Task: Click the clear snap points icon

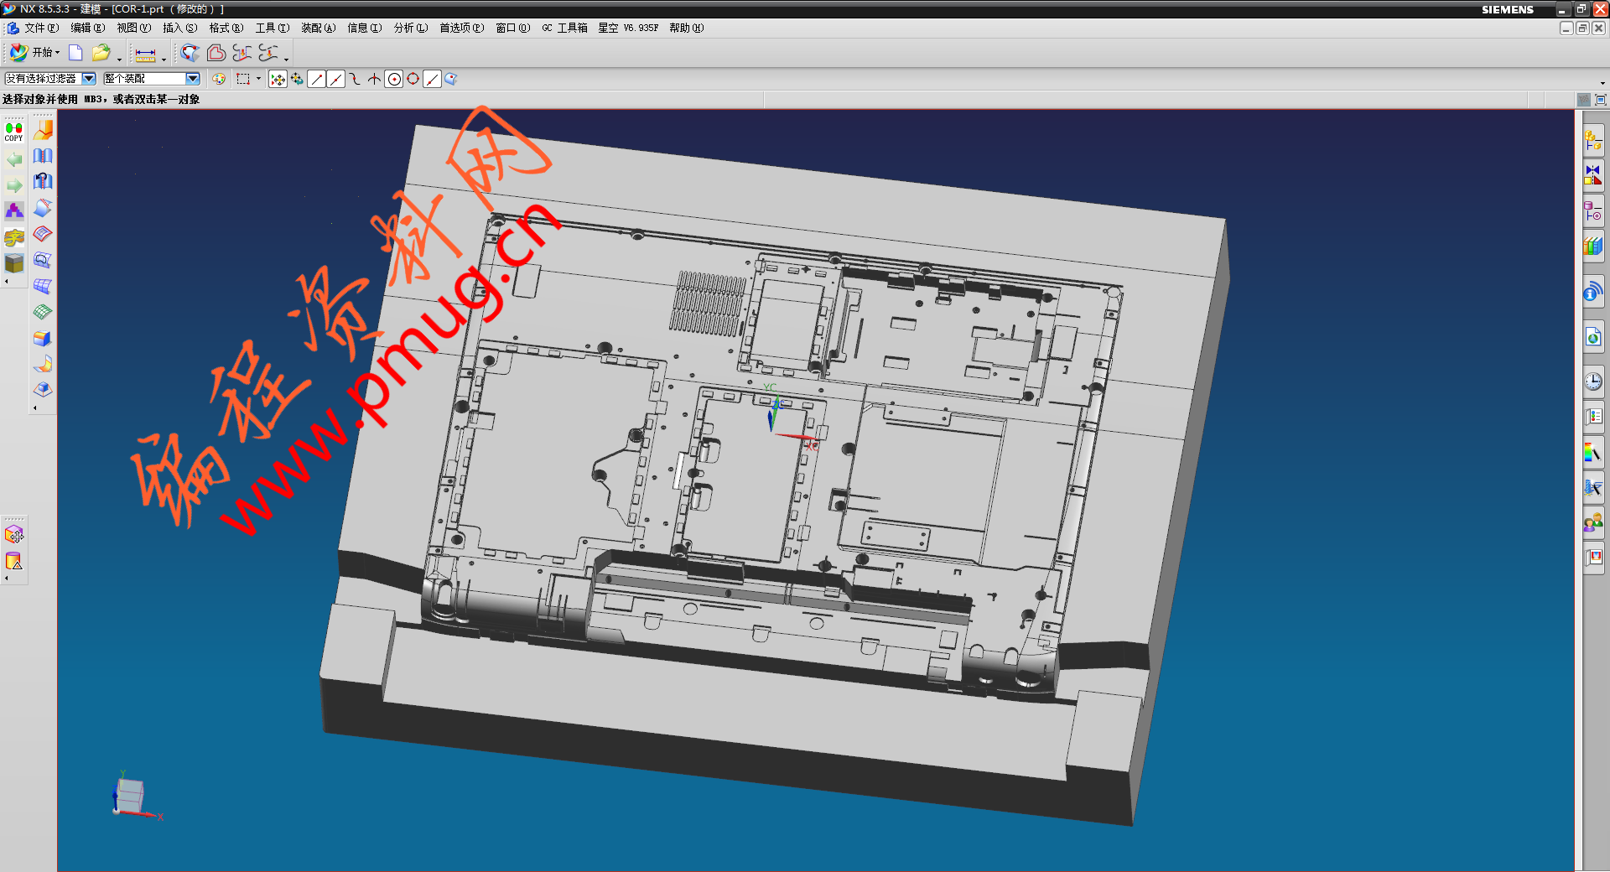Action: point(297,79)
